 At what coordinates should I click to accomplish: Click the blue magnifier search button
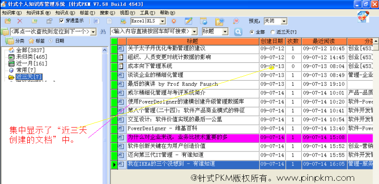(x=238, y=32)
